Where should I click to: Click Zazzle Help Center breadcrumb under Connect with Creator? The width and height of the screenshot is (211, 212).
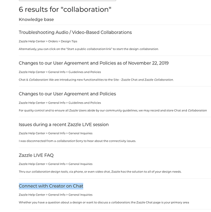click(x=32, y=195)
